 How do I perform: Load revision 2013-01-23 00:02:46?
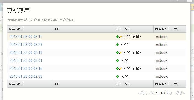tap(26, 69)
